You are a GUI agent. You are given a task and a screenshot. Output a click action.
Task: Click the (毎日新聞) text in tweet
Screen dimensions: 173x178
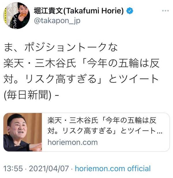pos(27,95)
